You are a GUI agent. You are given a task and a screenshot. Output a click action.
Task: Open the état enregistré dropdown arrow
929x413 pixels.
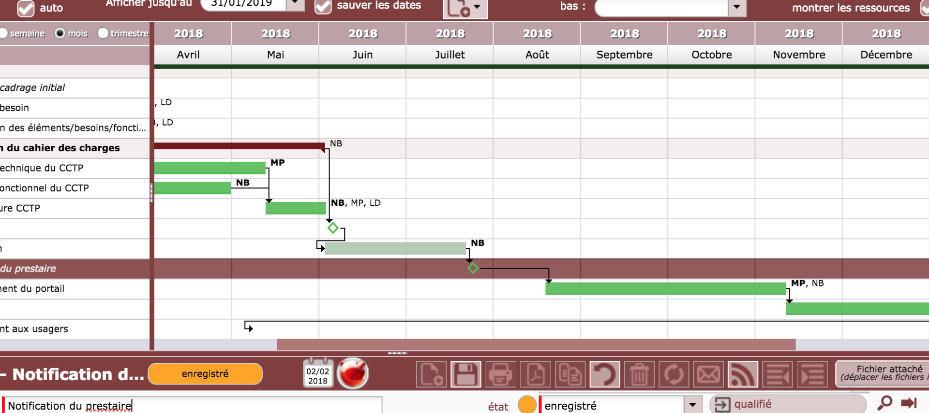[x=693, y=405]
